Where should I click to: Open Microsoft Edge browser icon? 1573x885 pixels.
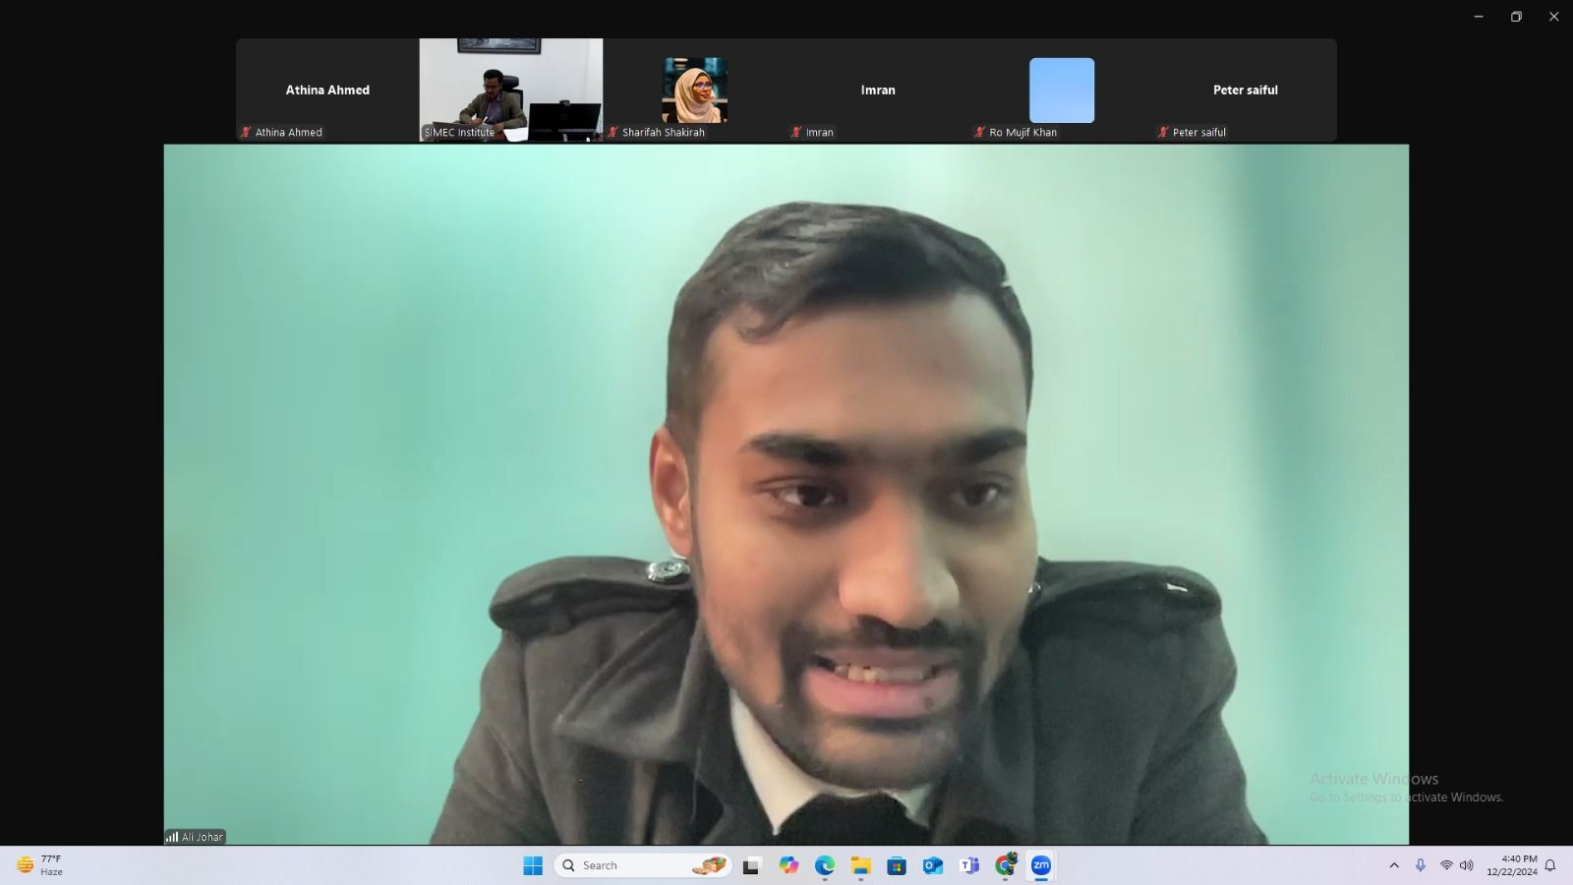(824, 865)
